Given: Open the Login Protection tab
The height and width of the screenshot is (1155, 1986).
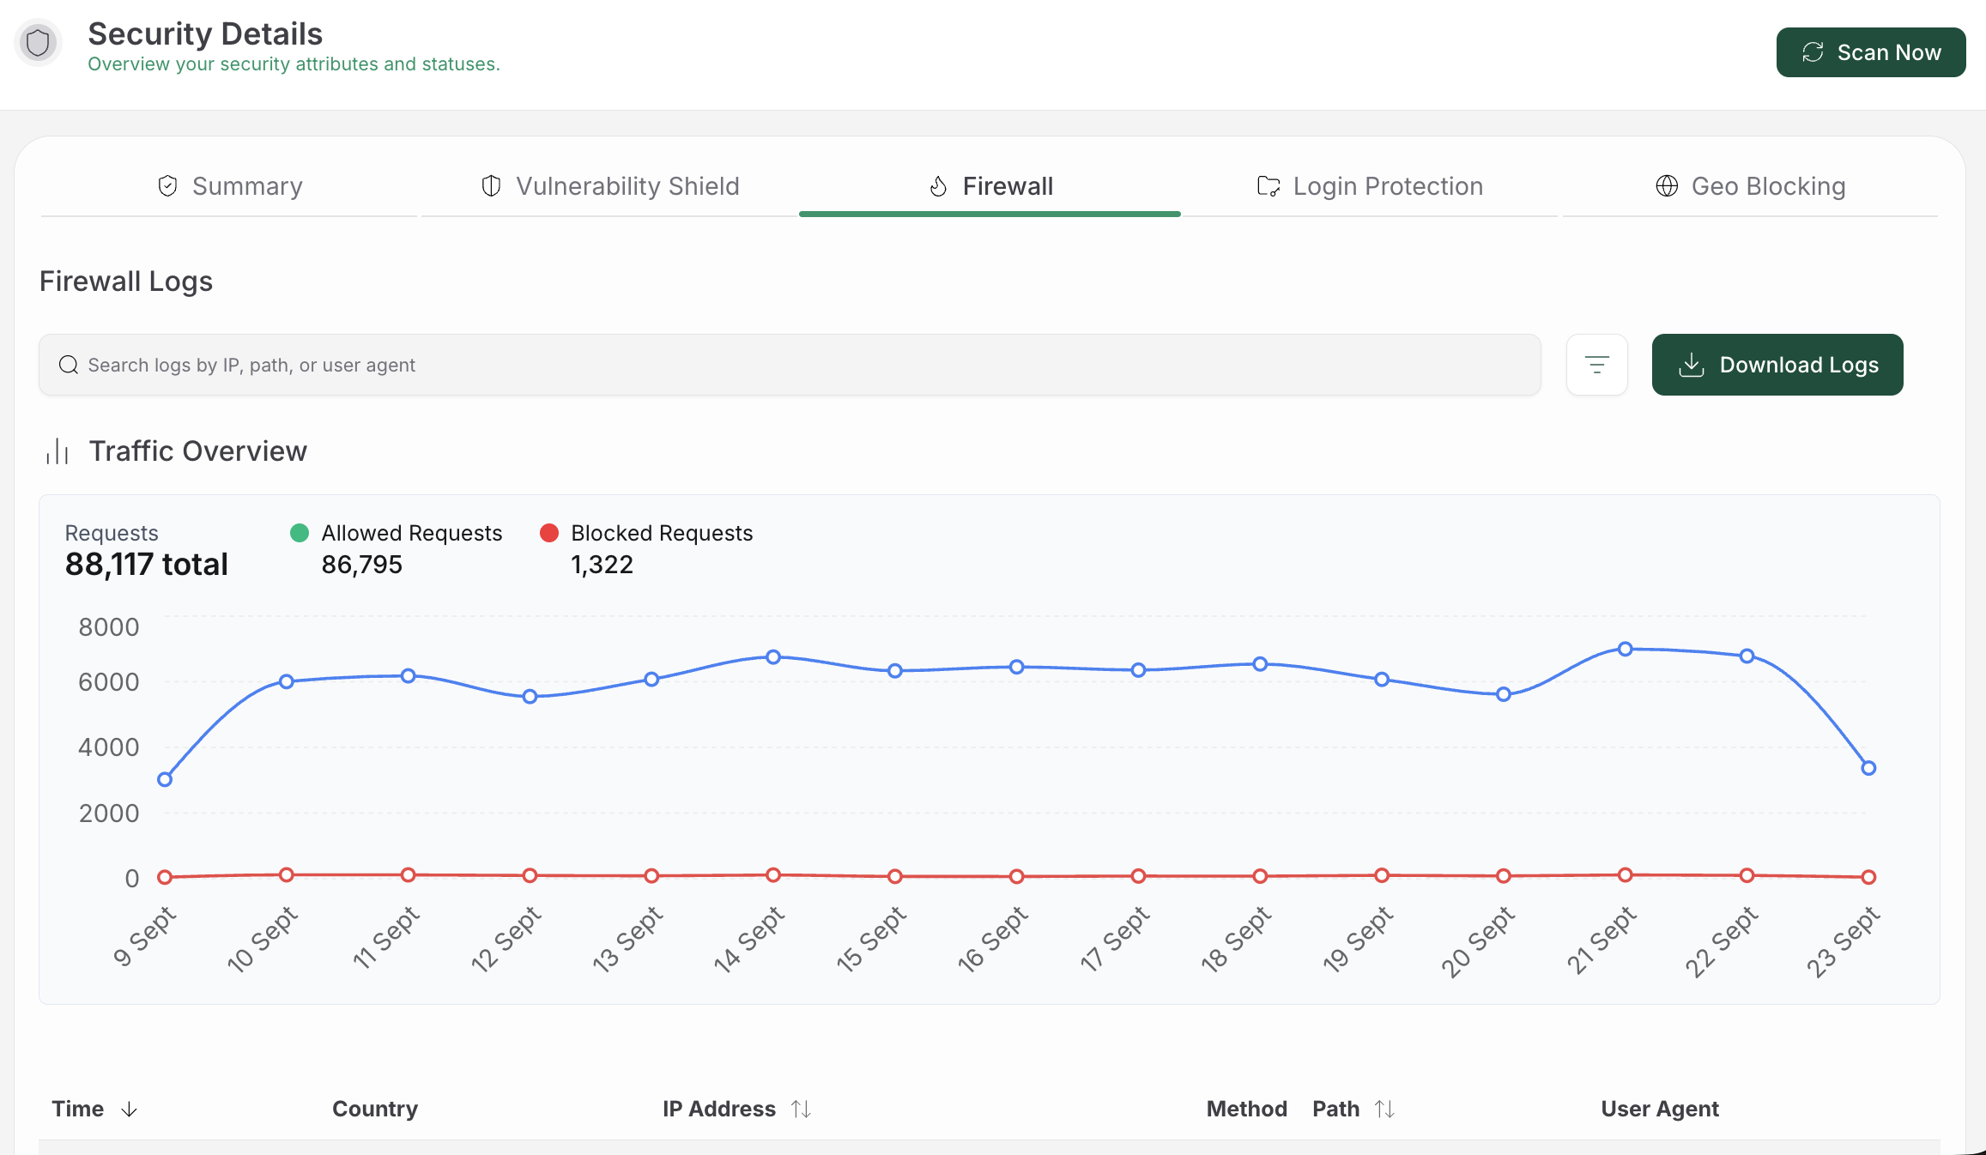Looking at the screenshot, I should pyautogui.click(x=1370, y=186).
